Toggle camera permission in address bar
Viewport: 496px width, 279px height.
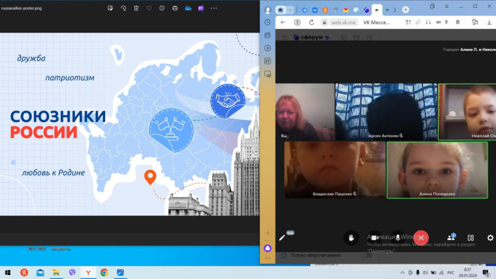(x=439, y=22)
